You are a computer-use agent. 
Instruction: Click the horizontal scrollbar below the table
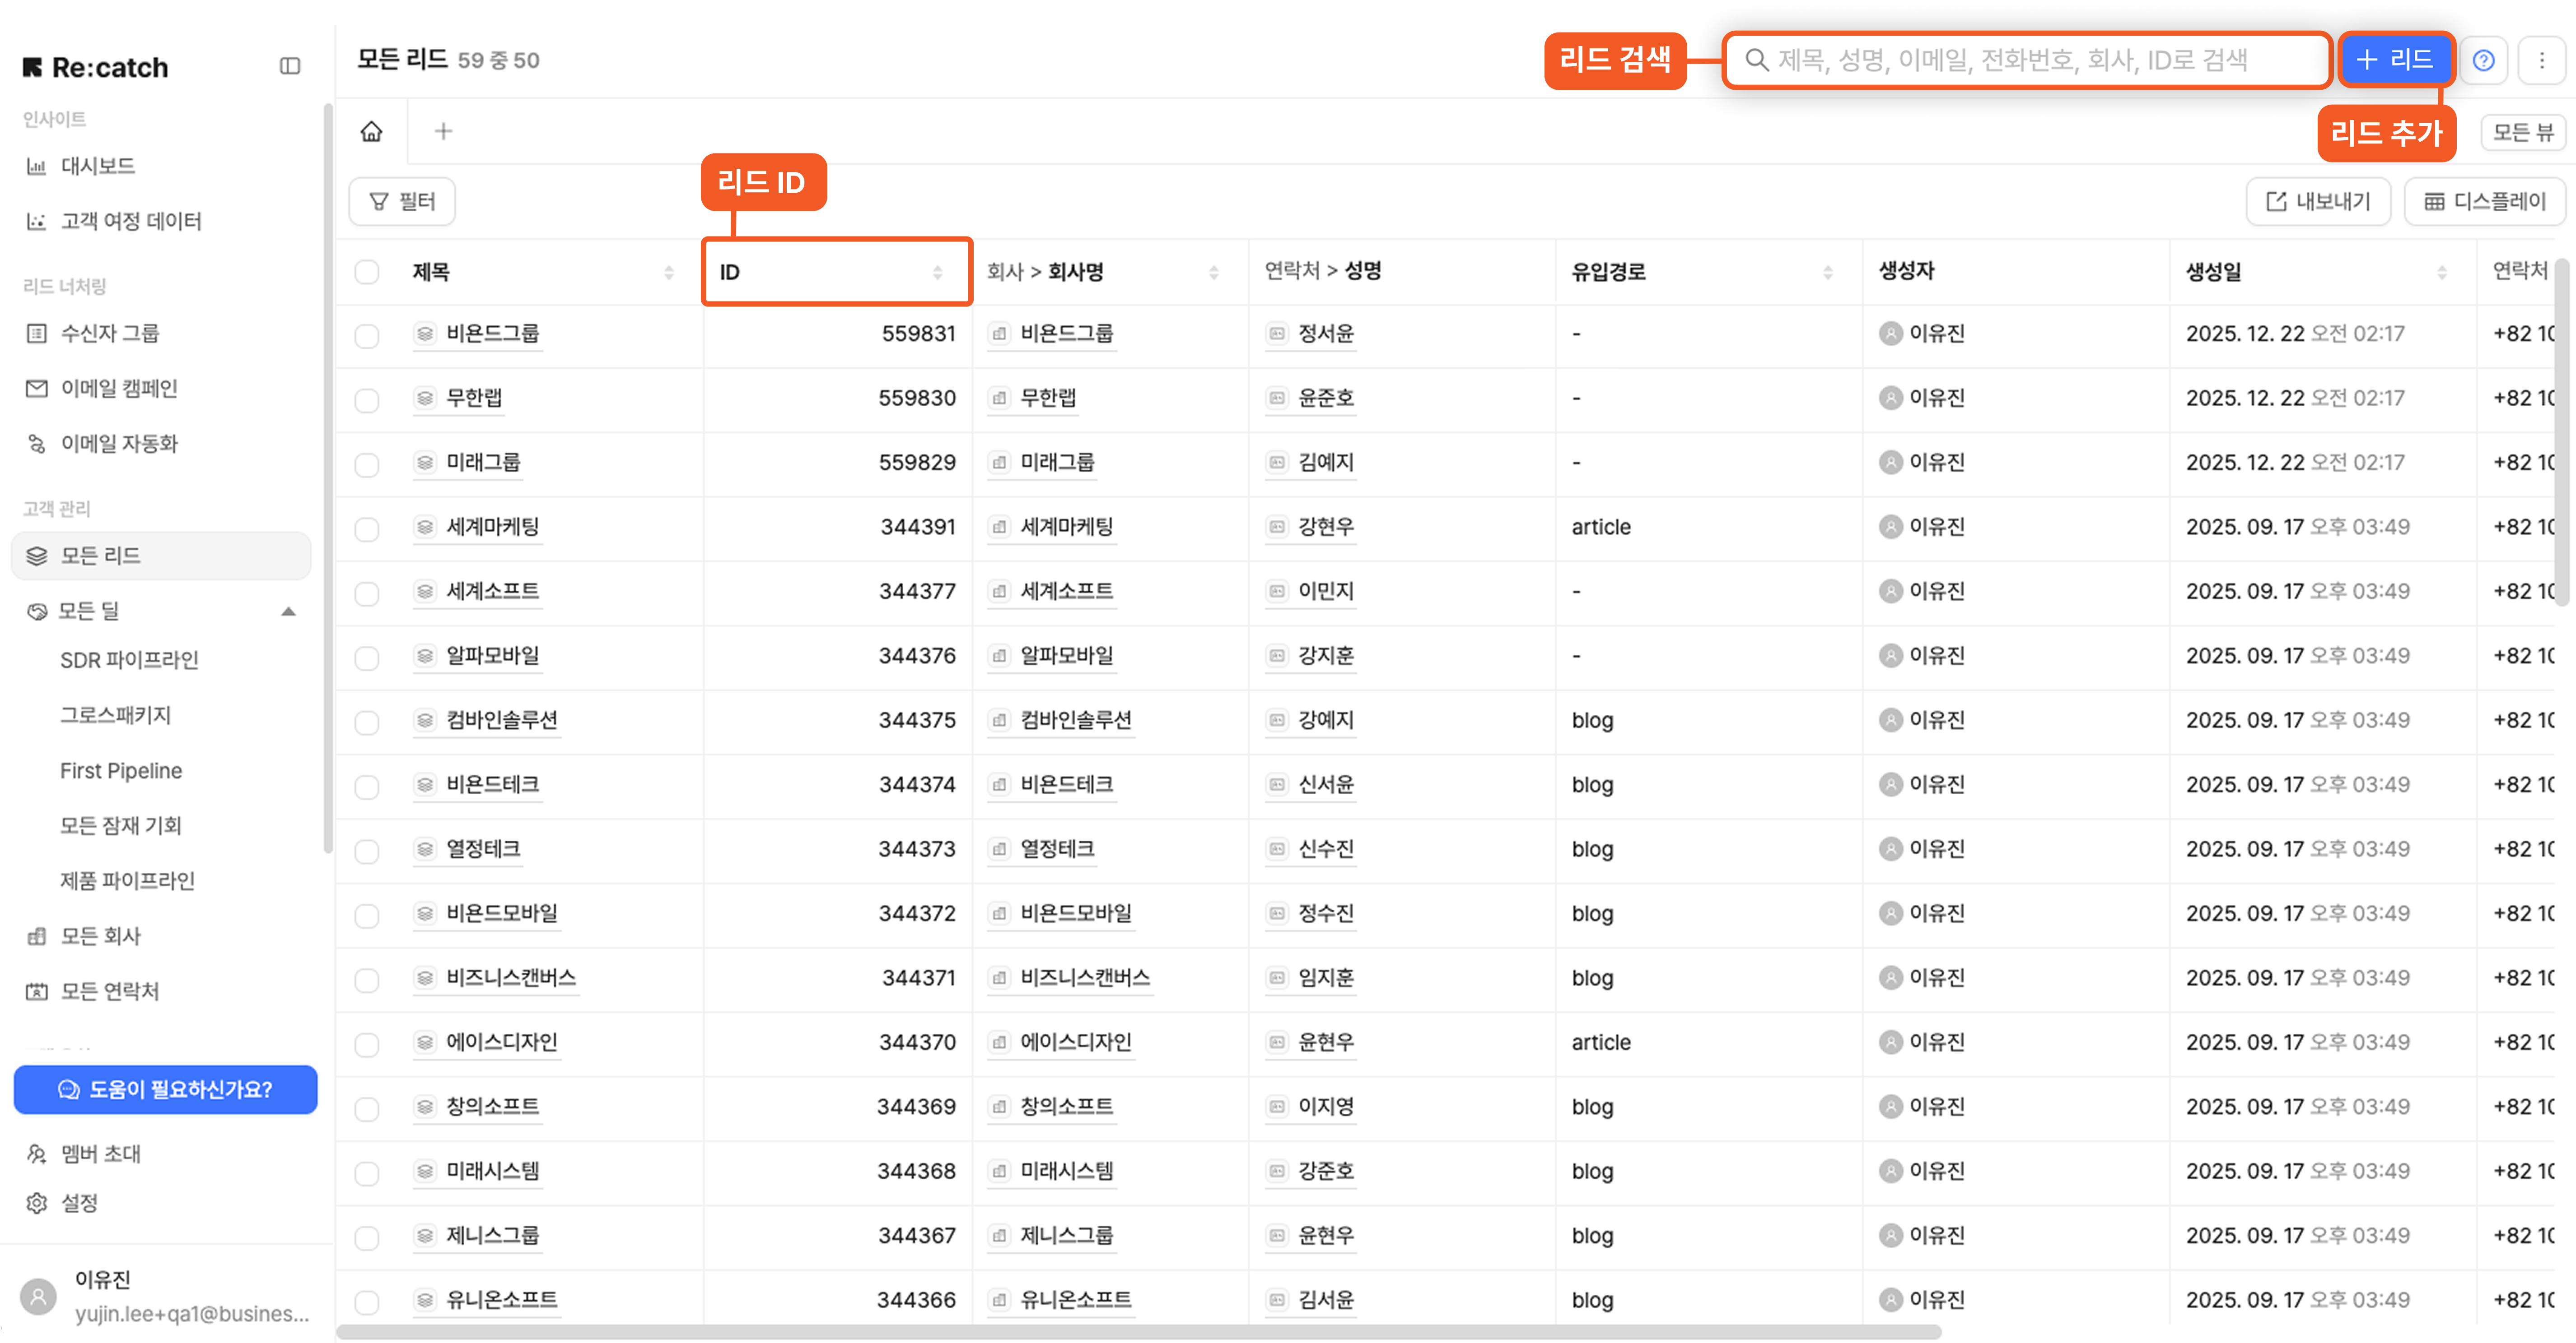coord(1139,1333)
